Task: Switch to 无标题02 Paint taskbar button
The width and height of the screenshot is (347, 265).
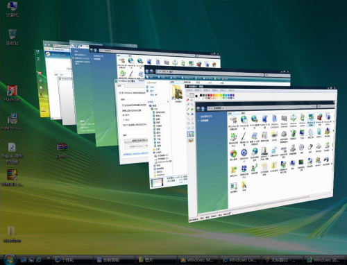Action: 282,260
